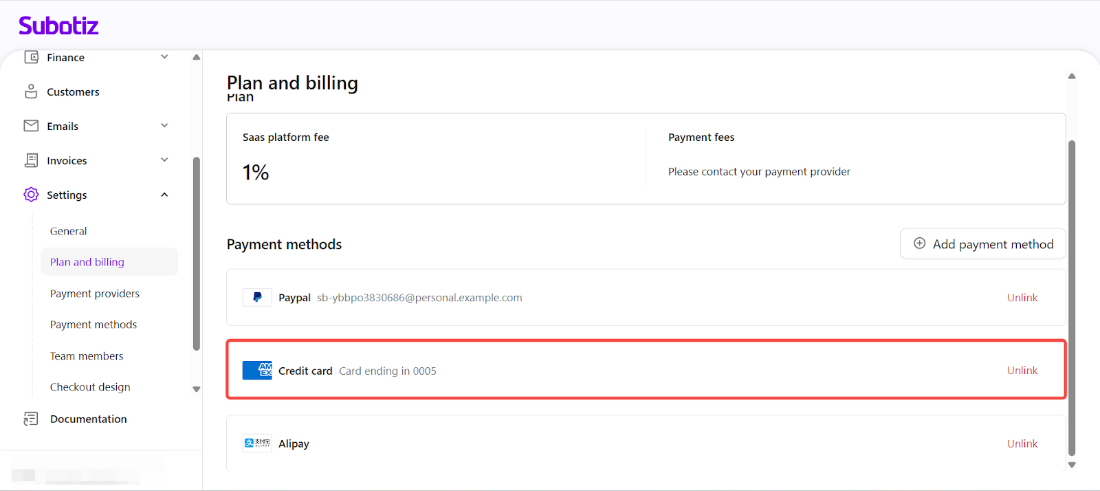Click Add payment method button

point(982,244)
